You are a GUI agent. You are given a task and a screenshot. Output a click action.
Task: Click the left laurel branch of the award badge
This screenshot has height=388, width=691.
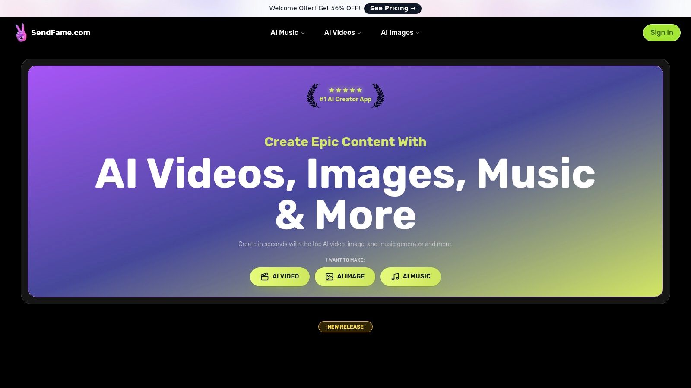coord(312,96)
